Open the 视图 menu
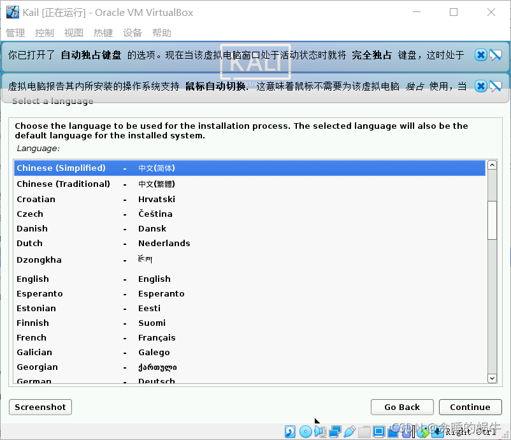The height and width of the screenshot is (440, 511). (74, 33)
